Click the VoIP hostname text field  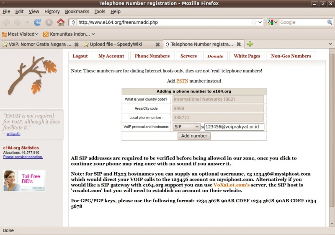coord(234,127)
